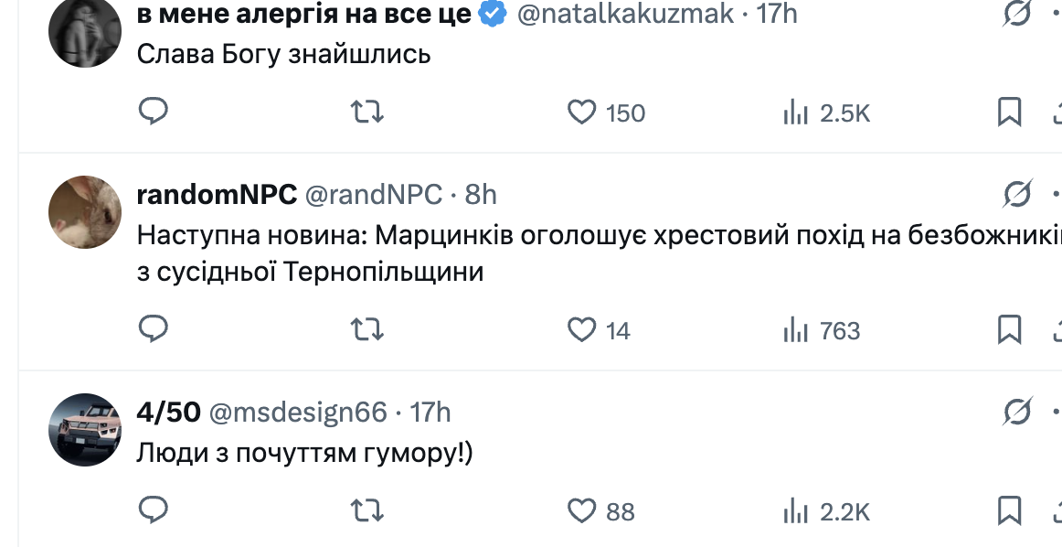Open the 17h timestamp of natalkakuzmak tweet
Viewport: 1062px width, 547px height.
tap(777, 14)
